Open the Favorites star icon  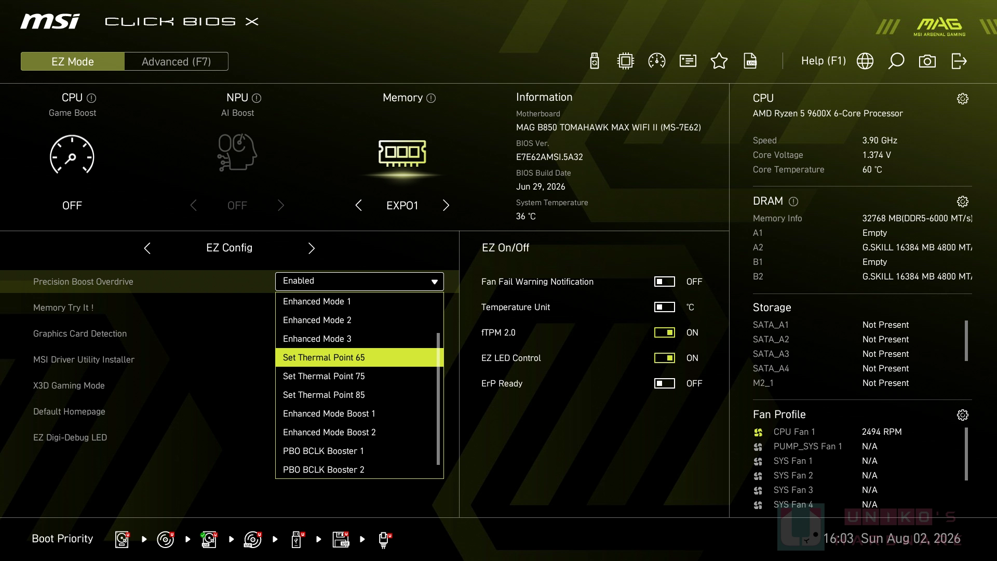[x=719, y=61]
